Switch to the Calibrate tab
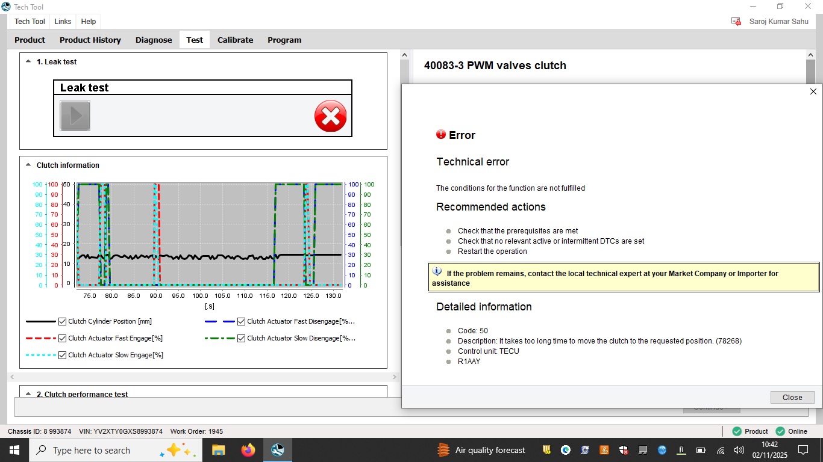 (x=235, y=40)
